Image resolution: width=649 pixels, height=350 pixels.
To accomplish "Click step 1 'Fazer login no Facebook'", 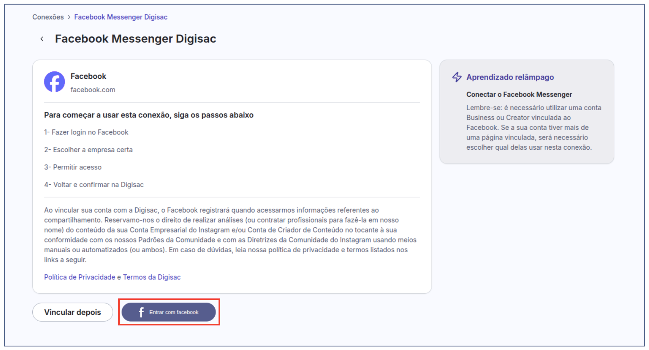I will coord(86,132).
